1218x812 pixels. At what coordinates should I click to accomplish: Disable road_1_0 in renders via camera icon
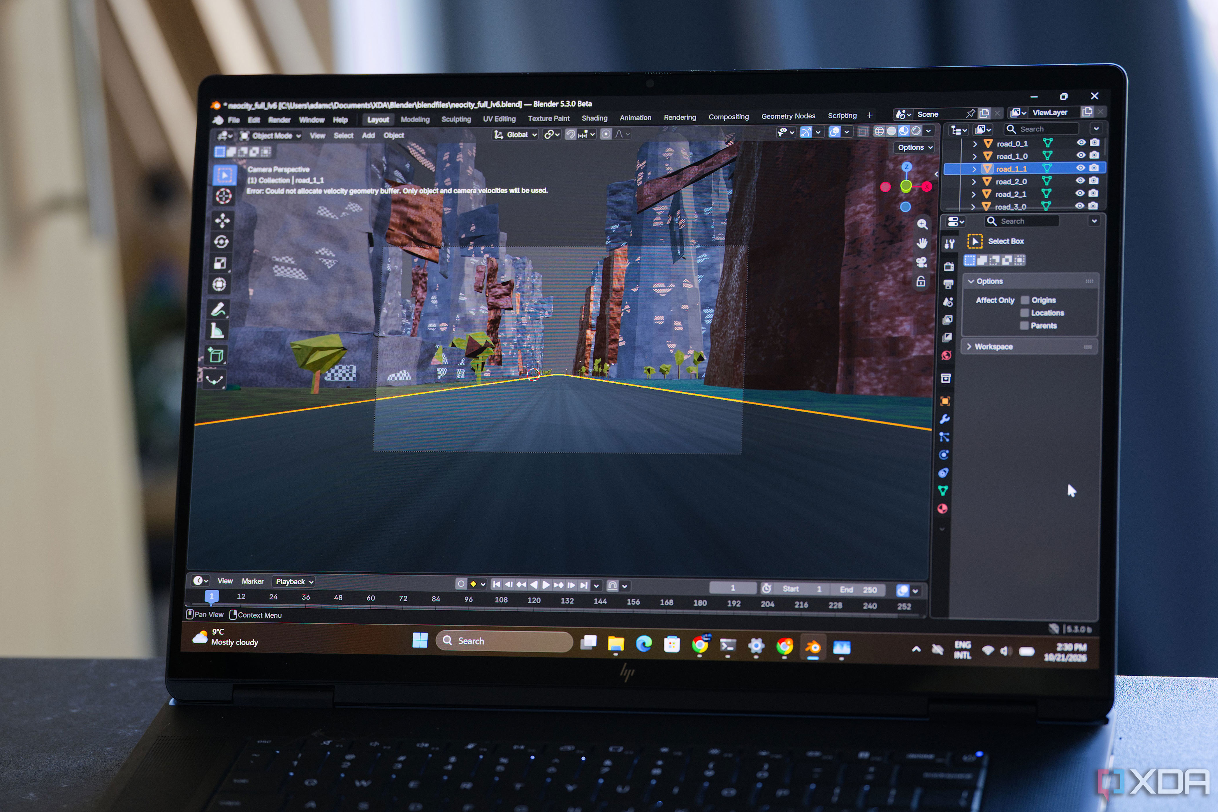[1094, 155]
